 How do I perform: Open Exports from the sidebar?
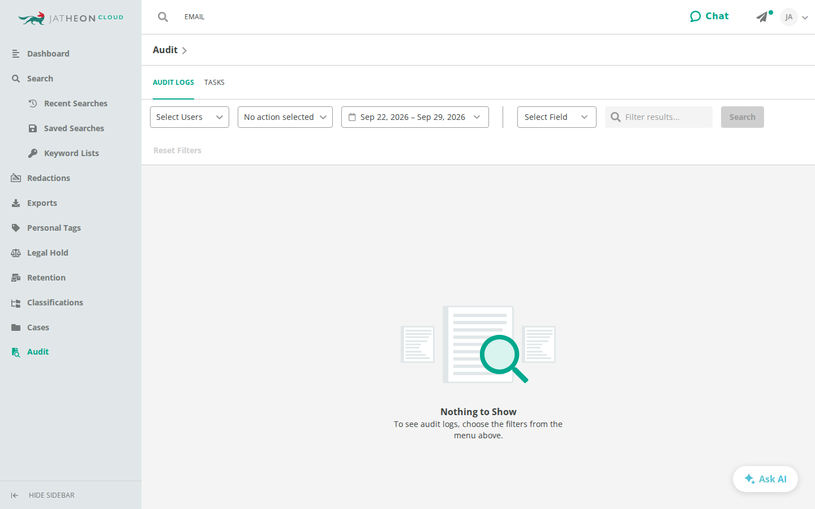coord(42,203)
